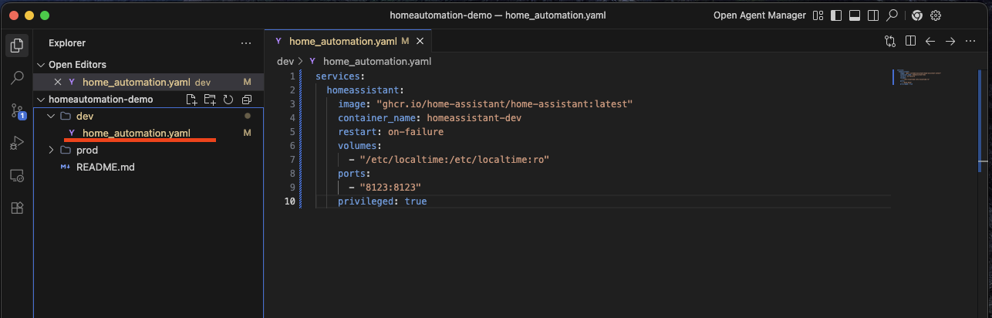Click the 'homeassistant:' key on line 2
992x318 pixels.
coord(366,90)
